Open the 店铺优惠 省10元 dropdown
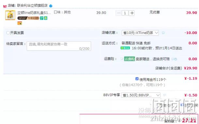The height and width of the screenshot is (124, 199). point(140,33)
